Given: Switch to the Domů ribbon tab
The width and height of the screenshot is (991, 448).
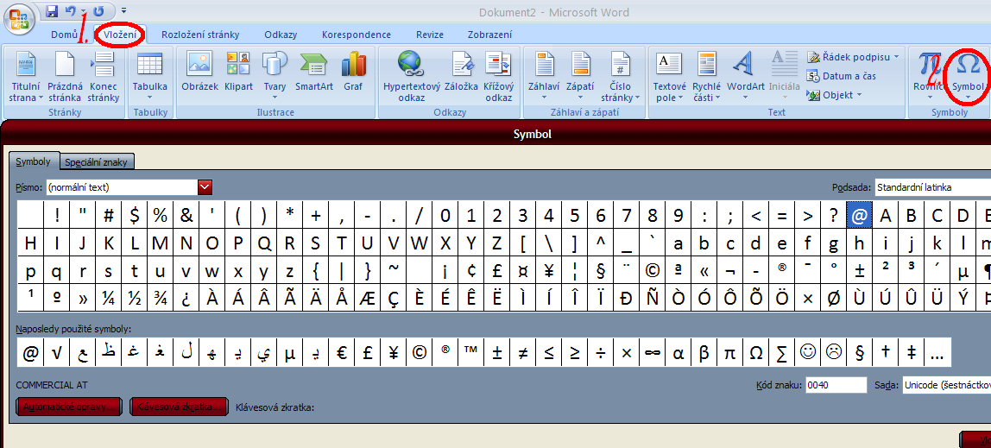Looking at the screenshot, I should (x=65, y=35).
